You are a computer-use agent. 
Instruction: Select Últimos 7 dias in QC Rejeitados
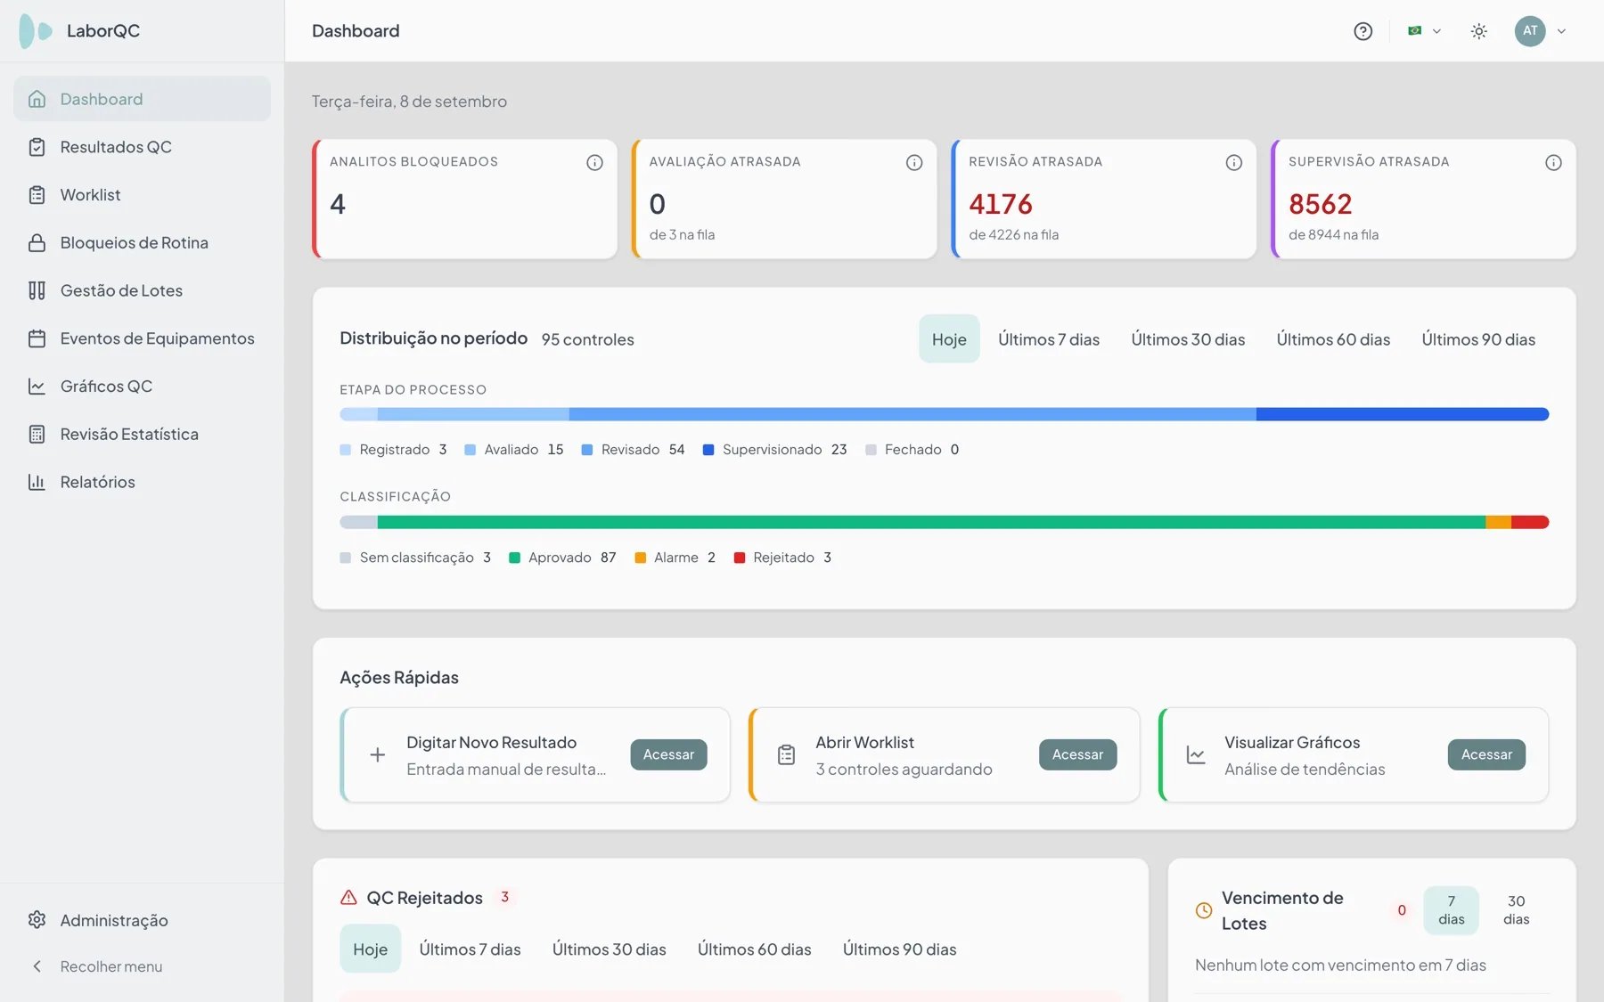(470, 949)
